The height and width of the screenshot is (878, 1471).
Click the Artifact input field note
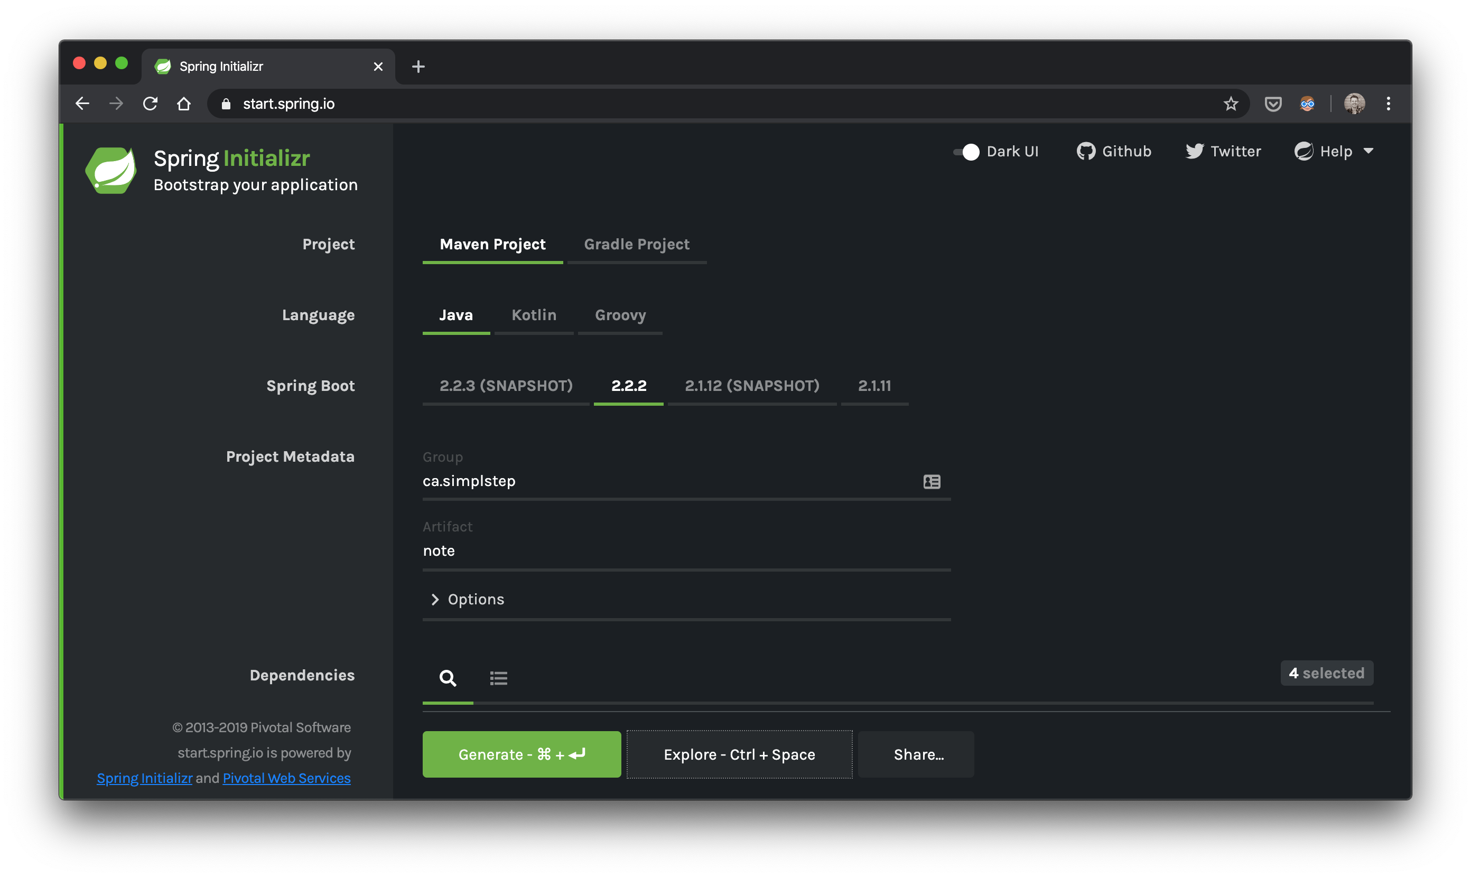click(686, 551)
